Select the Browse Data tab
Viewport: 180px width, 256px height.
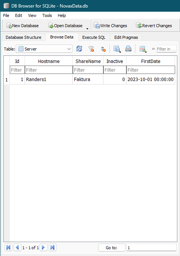(x=62, y=37)
